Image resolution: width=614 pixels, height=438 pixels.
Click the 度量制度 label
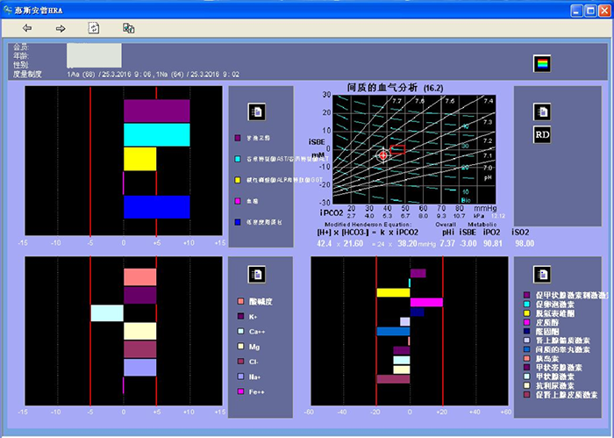27,74
